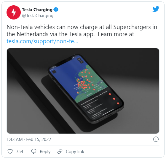Click the blue verified checkmark badge
The image size is (166, 159).
56,10
